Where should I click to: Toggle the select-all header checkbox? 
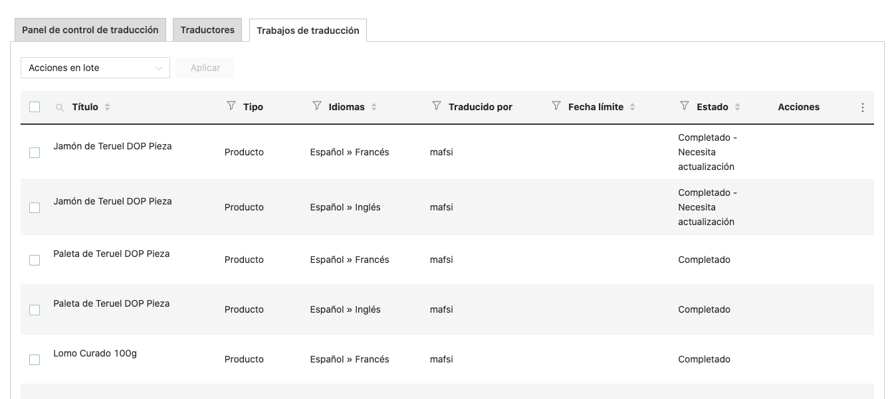[x=35, y=107]
